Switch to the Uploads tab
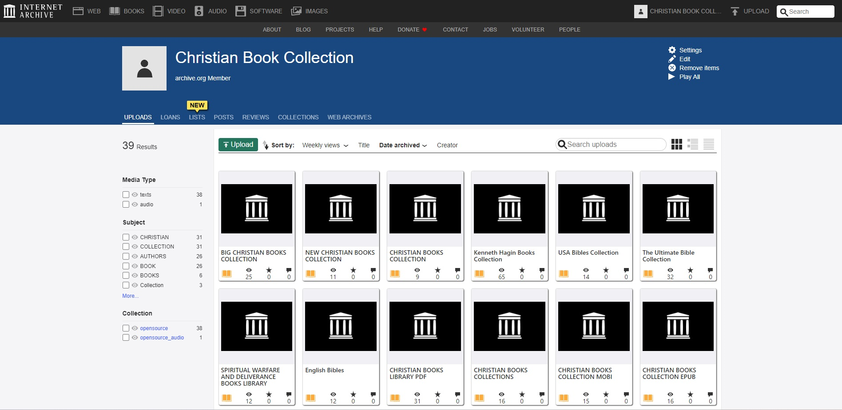The width and height of the screenshot is (842, 410). (x=138, y=117)
